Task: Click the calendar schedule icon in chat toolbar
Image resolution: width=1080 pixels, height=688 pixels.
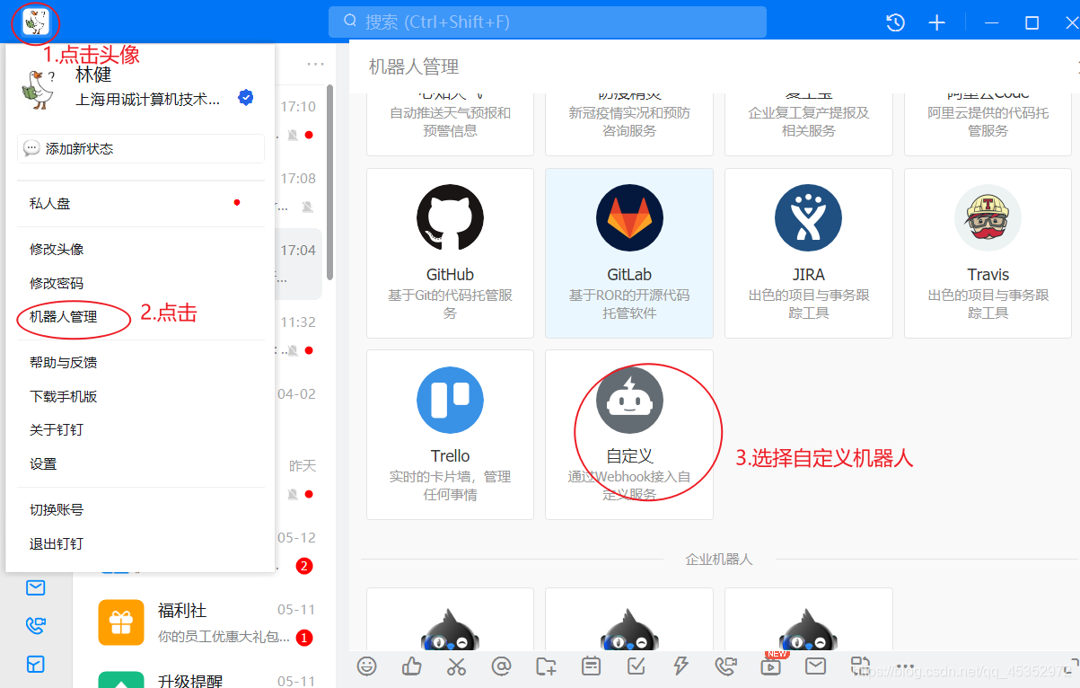Action: (x=591, y=666)
